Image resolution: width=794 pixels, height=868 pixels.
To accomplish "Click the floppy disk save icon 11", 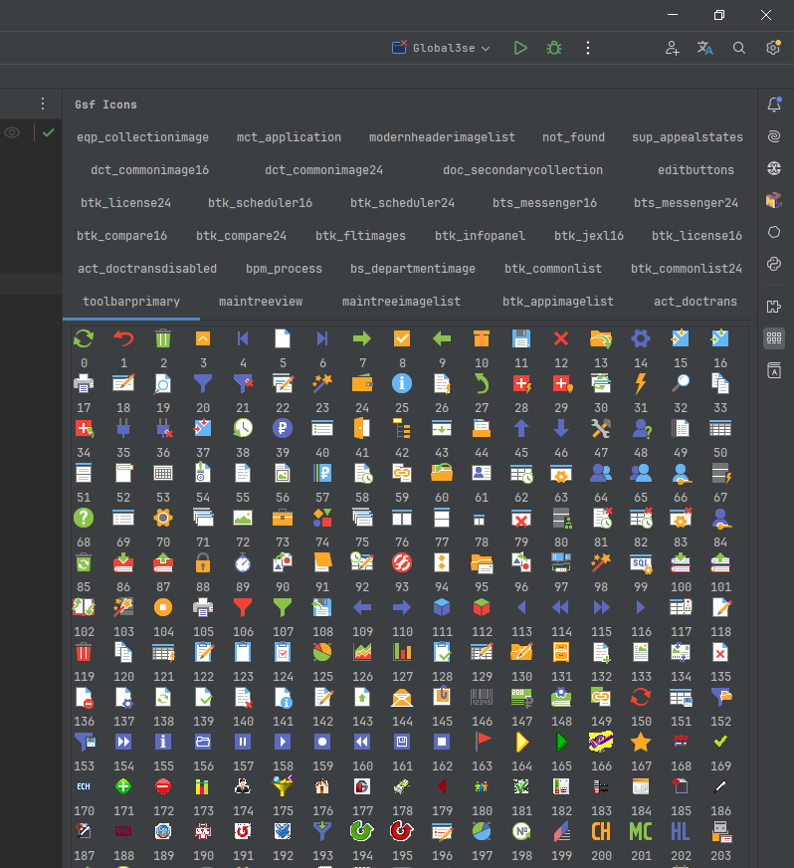I will click(520, 338).
